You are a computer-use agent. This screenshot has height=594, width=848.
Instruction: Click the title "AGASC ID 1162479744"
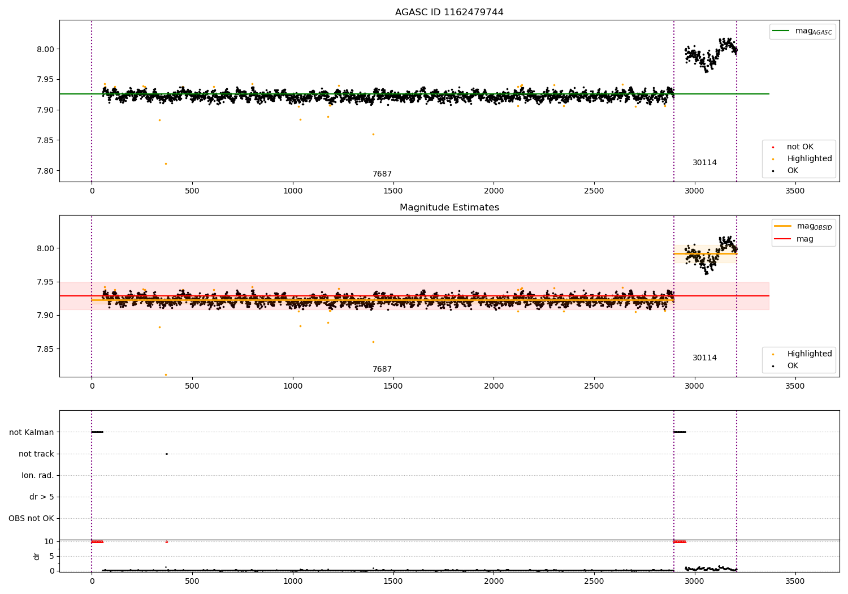(x=449, y=12)
